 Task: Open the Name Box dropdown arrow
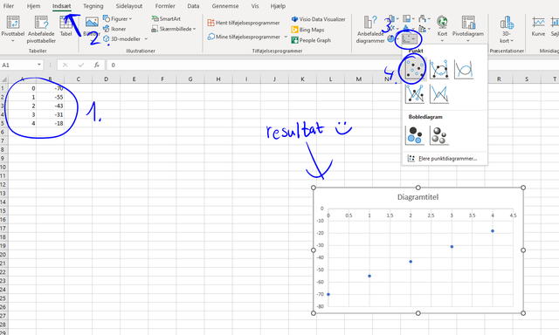[x=38, y=65]
